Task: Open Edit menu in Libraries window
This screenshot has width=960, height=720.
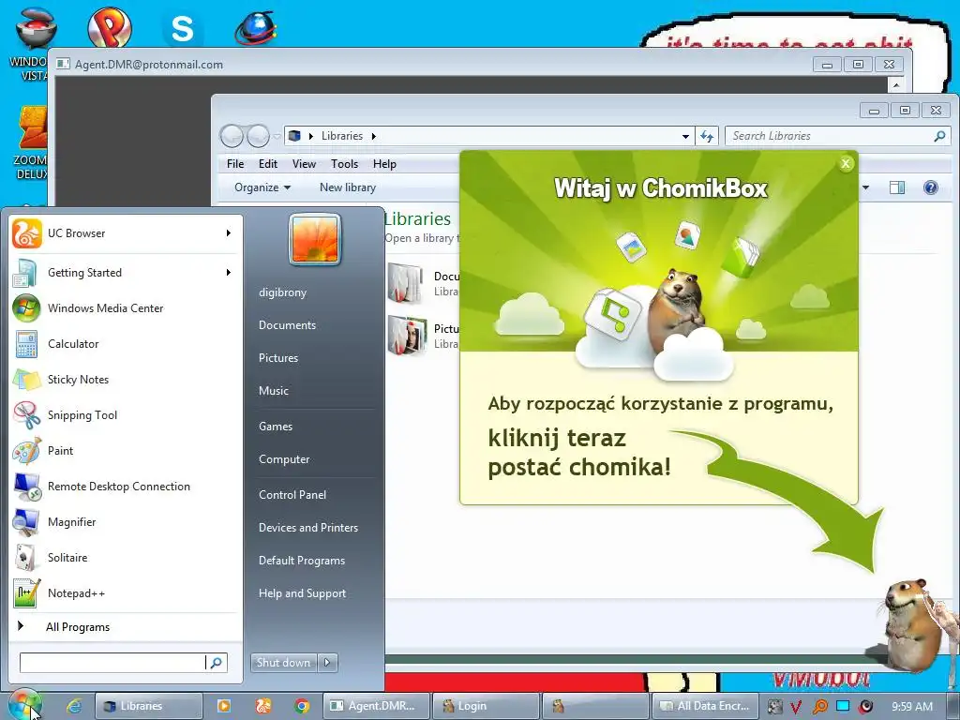Action: coord(267,164)
